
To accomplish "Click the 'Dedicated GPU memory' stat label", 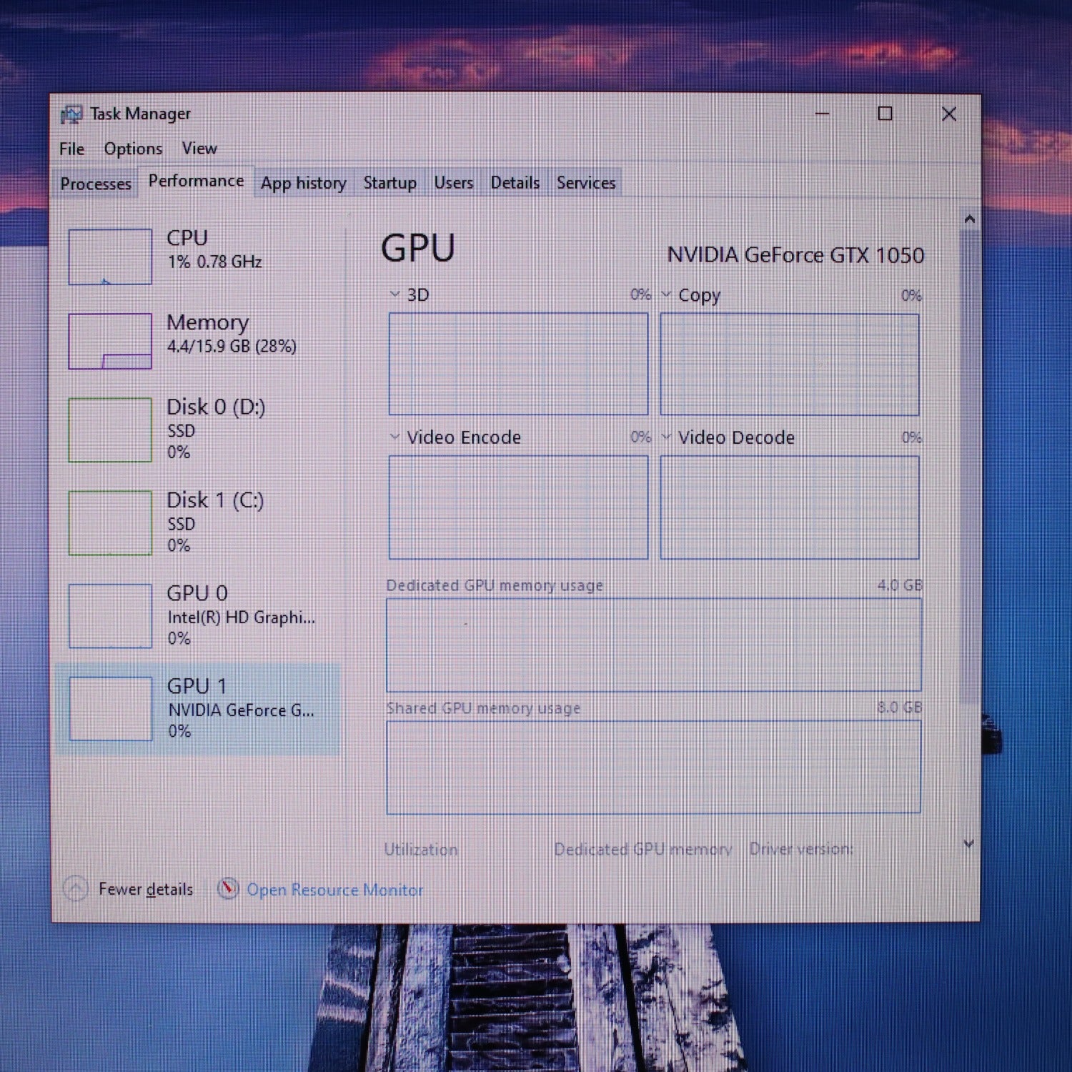I will click(643, 850).
